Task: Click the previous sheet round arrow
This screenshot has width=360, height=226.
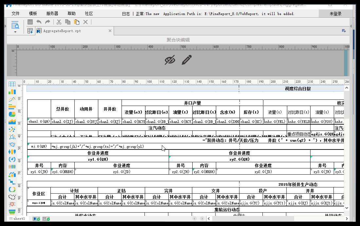Action: coord(195,219)
